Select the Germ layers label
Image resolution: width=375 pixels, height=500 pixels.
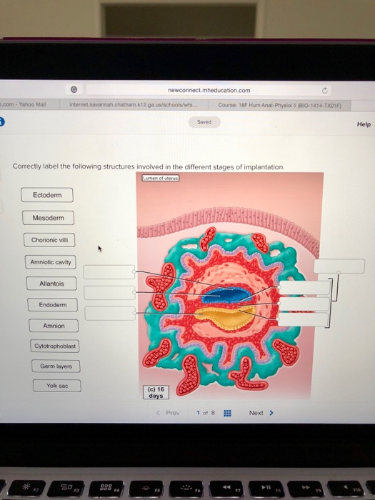56,366
